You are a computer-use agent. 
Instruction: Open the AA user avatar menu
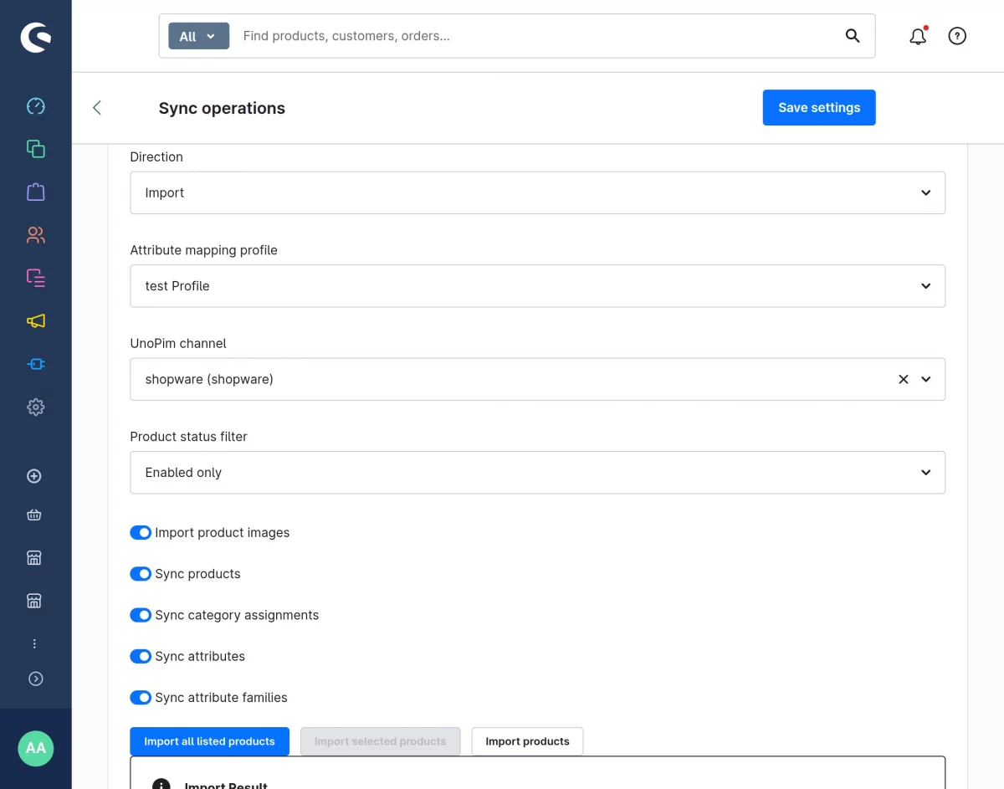point(36,748)
